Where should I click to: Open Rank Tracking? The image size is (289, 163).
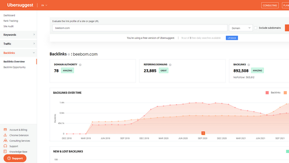click(11, 21)
